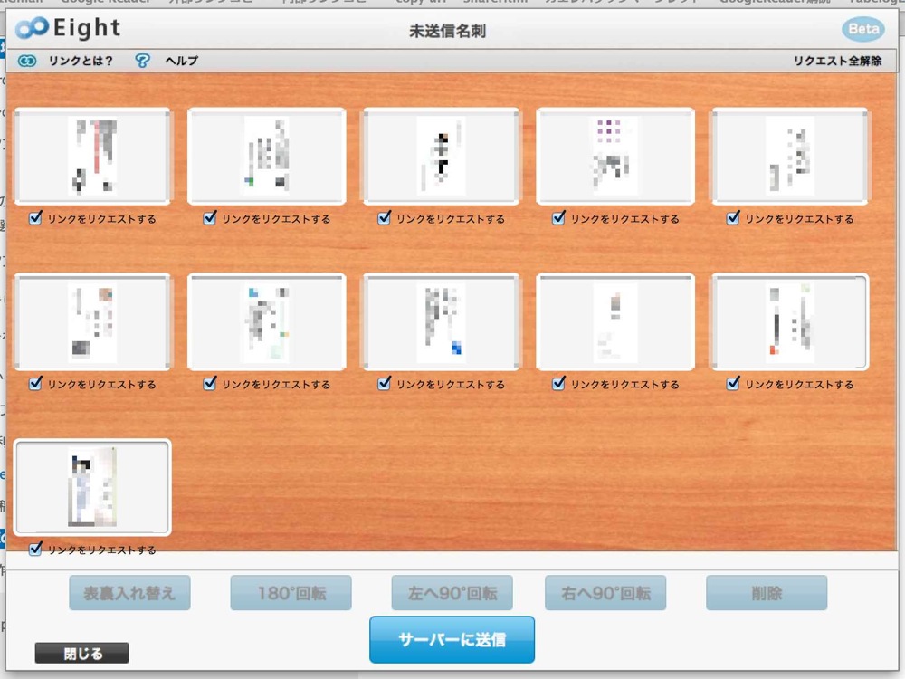Select top row last card thumbnail
Viewport: 905px width, 679px height.
pos(790,156)
